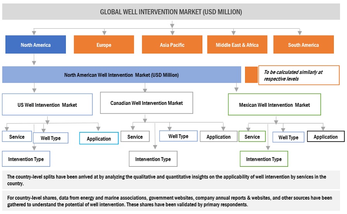
Task: Select the Asia Pacific region box
Action: [172, 45]
